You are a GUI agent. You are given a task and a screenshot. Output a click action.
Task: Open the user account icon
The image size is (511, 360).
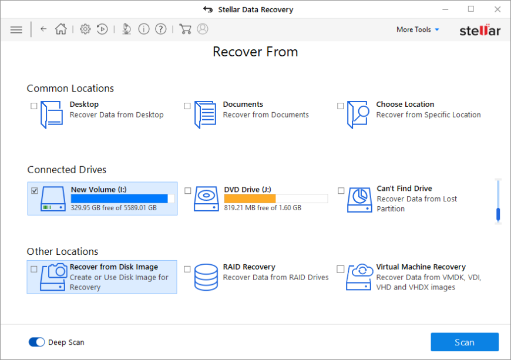coord(203,29)
